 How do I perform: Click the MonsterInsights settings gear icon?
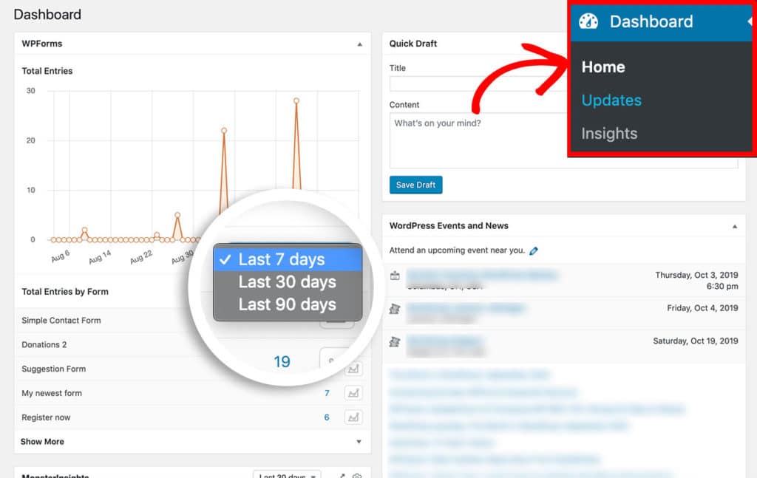[x=356, y=476]
